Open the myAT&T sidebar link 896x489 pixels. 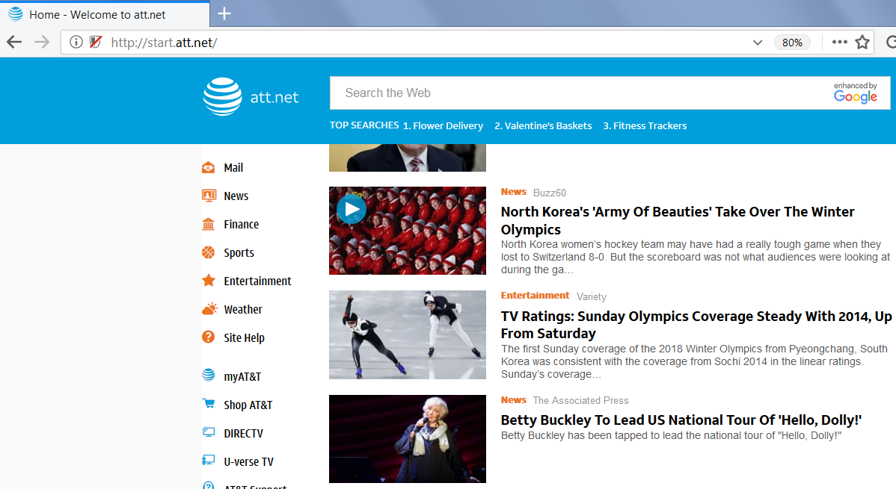pyautogui.click(x=242, y=376)
